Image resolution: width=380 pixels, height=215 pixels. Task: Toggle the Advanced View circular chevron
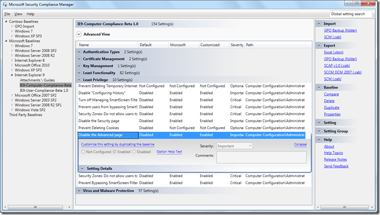(78, 34)
